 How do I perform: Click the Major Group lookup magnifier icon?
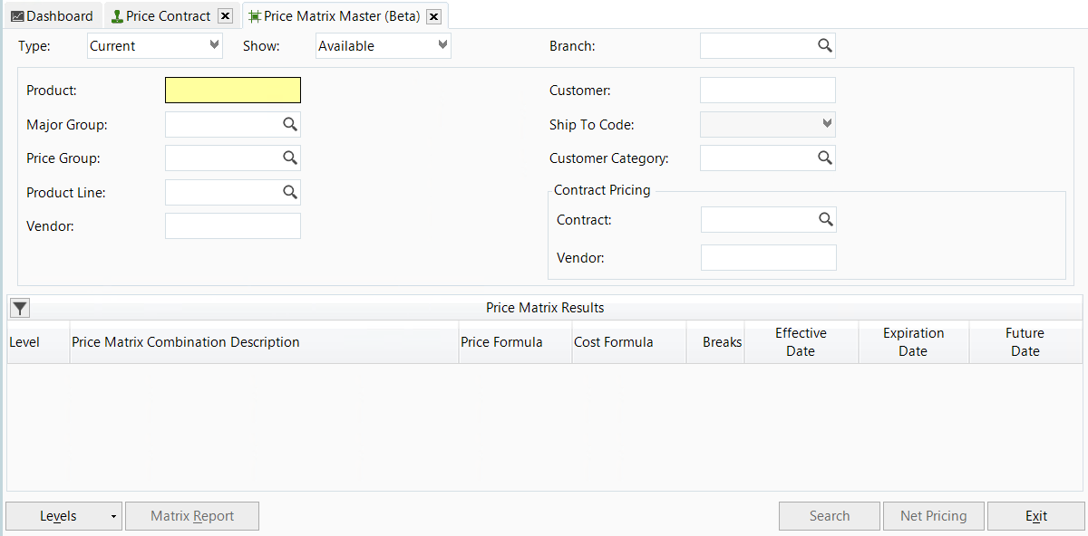tap(289, 124)
